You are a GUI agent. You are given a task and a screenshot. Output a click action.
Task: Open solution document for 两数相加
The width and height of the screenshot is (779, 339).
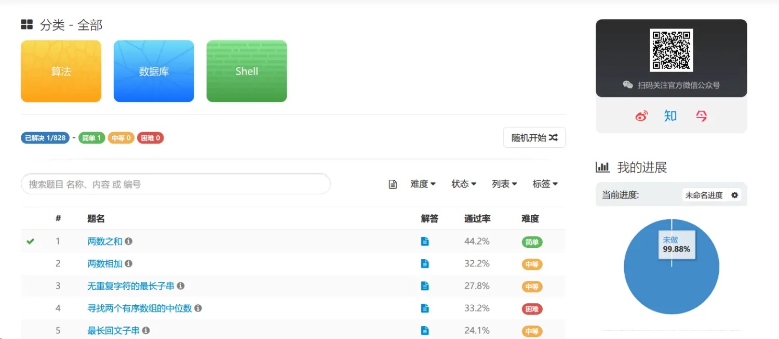tap(425, 263)
